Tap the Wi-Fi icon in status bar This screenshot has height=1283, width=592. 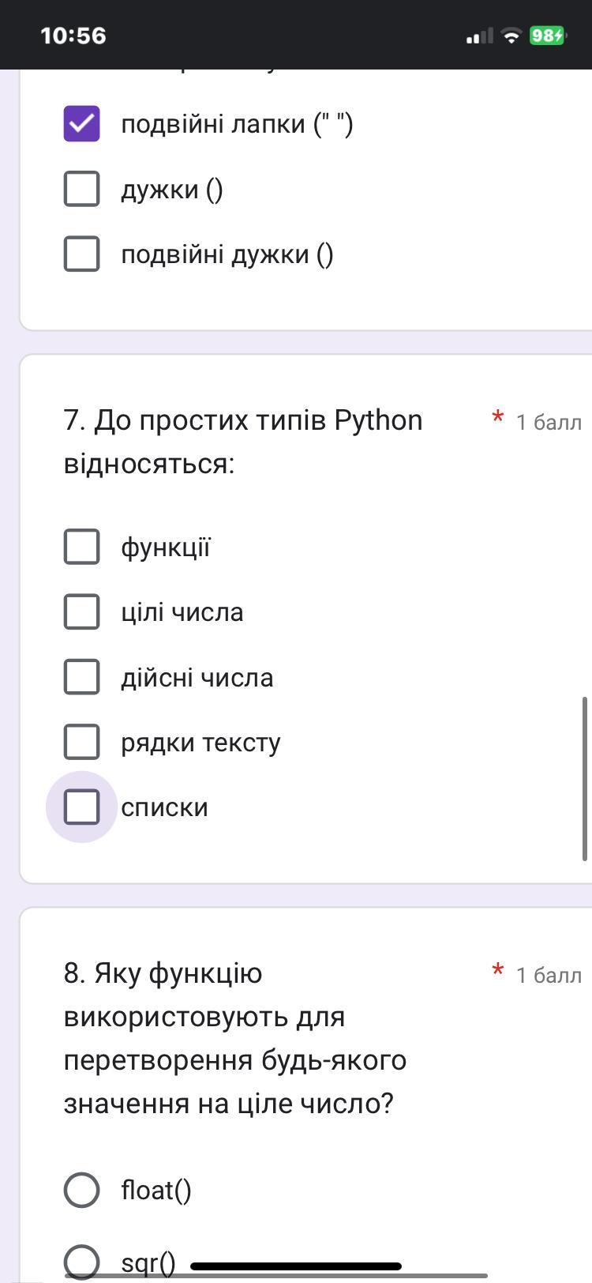511,36
